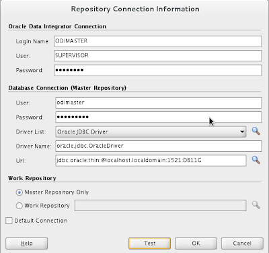This screenshot has width=269, height=253.
Task: Click the Driver List label
Action: click(x=31, y=132)
